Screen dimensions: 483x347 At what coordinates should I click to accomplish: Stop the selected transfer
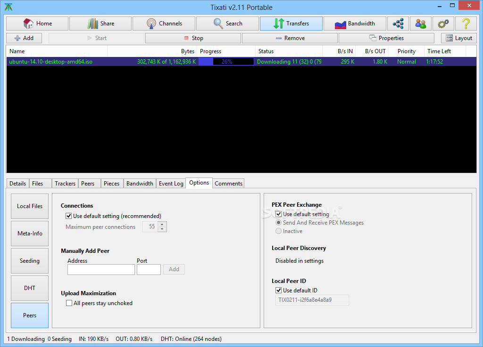193,38
